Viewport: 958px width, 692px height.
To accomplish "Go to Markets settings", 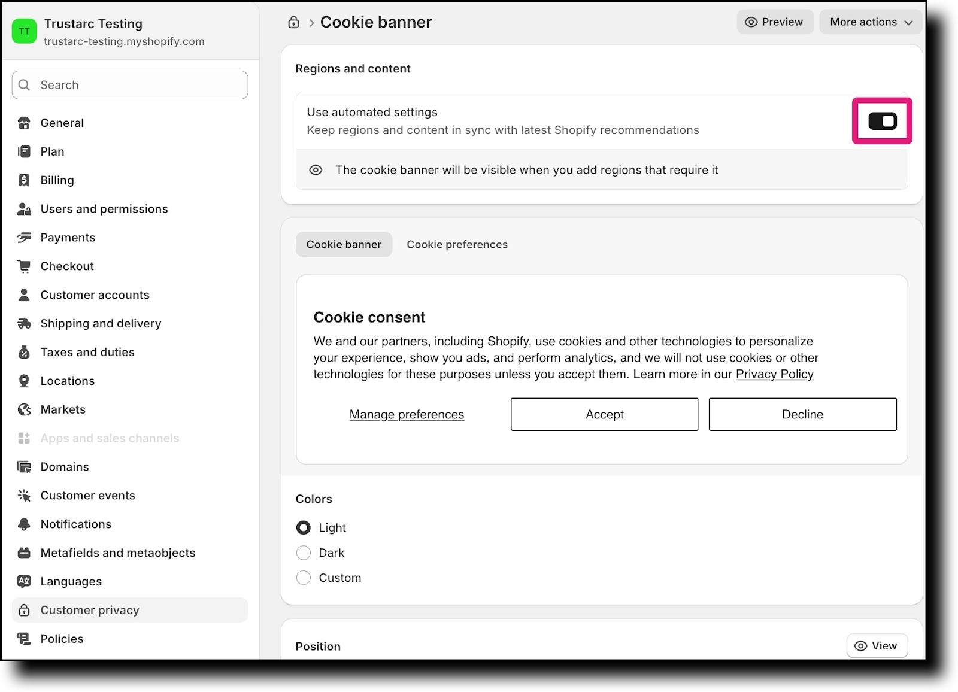I will (x=130, y=409).
